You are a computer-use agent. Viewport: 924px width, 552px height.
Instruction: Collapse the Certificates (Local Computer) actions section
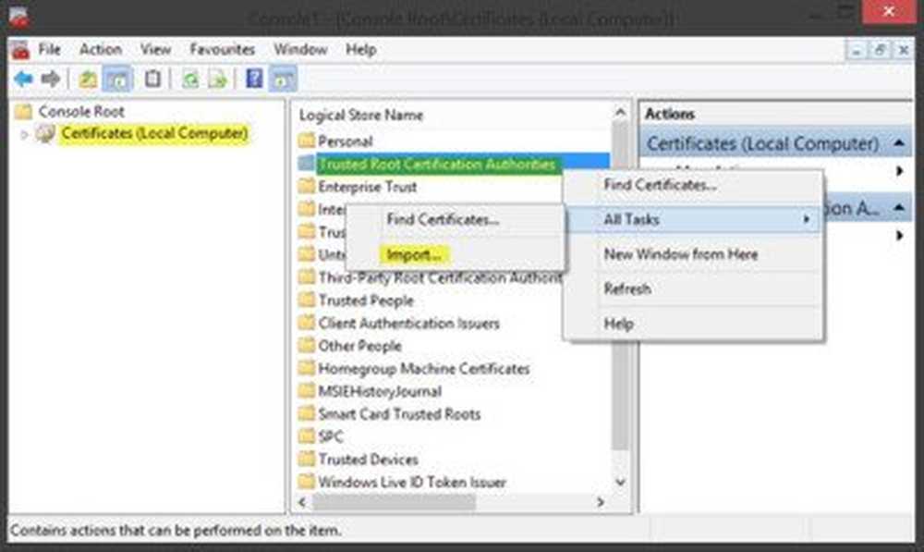pos(899,143)
